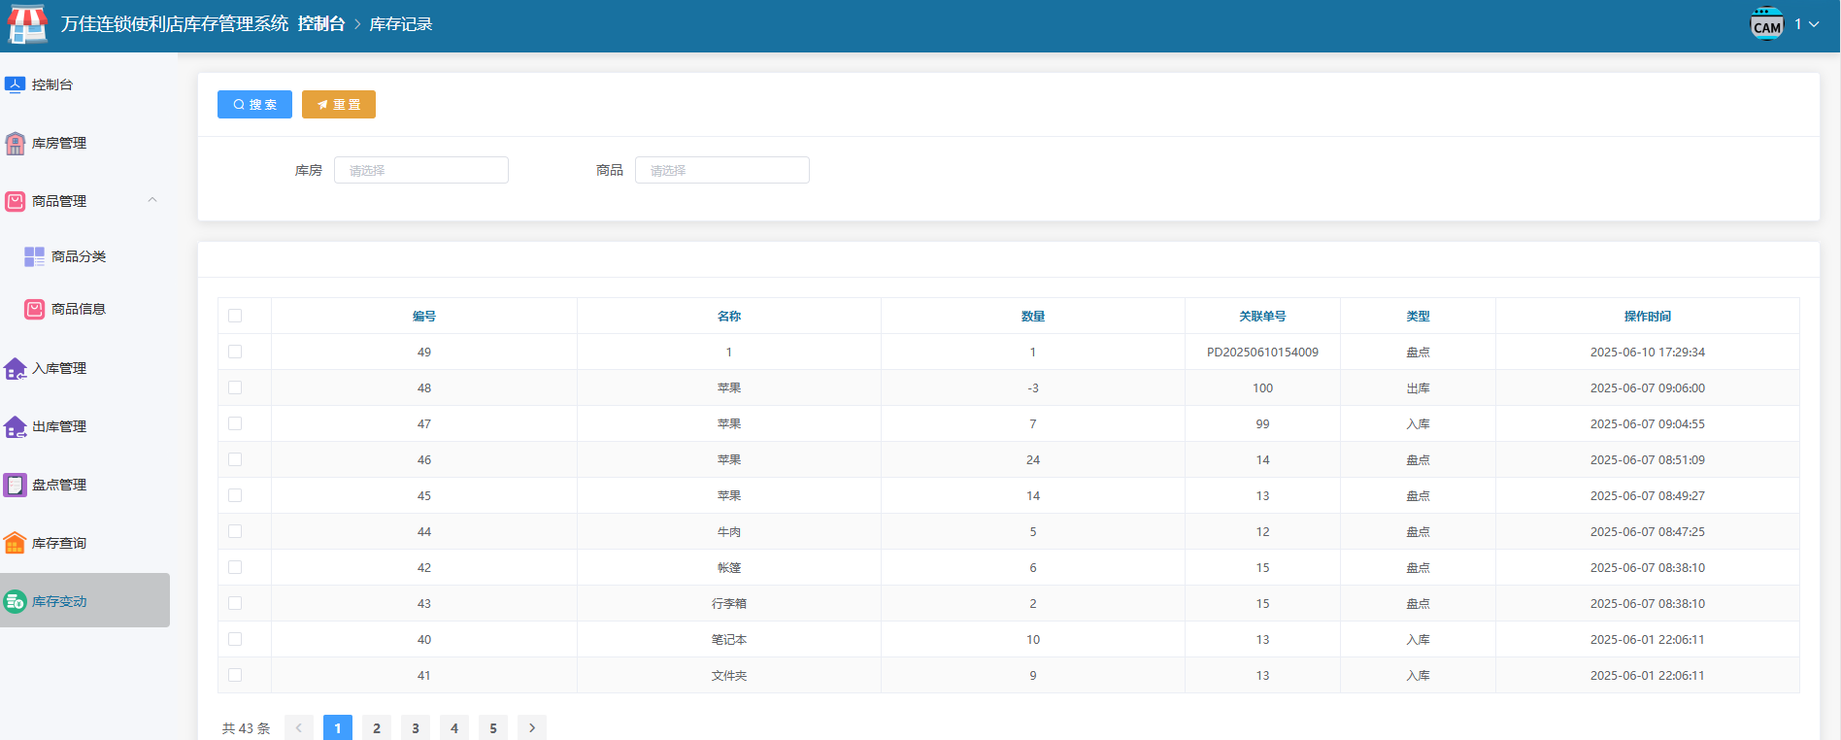Click the 商品管理 bag icon
This screenshot has height=740, width=1841.
tap(15, 201)
